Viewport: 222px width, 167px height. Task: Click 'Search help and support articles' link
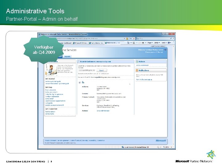click(x=55, y=101)
